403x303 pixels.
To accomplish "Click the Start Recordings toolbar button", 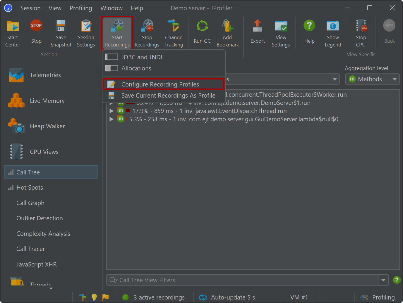I will [x=117, y=33].
